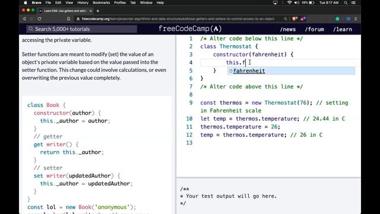The width and height of the screenshot is (380, 214).
Task: Open the Window menu
Action: tap(146, 2)
